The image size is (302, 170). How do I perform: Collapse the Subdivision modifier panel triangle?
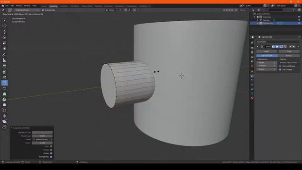click(258, 47)
